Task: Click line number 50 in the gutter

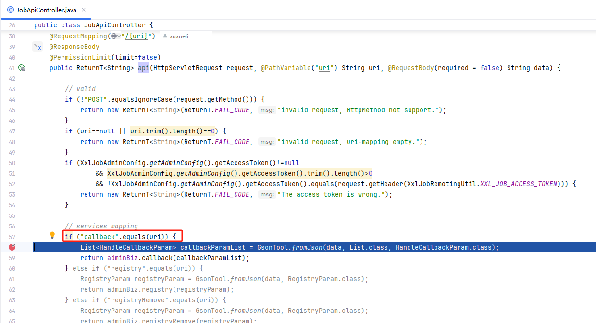Action: (x=12, y=163)
